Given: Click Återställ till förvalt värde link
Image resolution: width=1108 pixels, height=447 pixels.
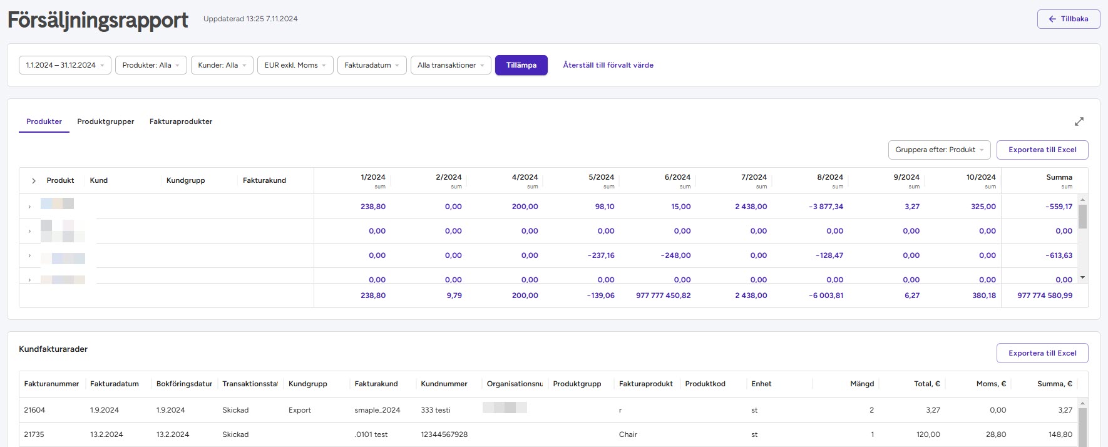Looking at the screenshot, I should (x=608, y=65).
